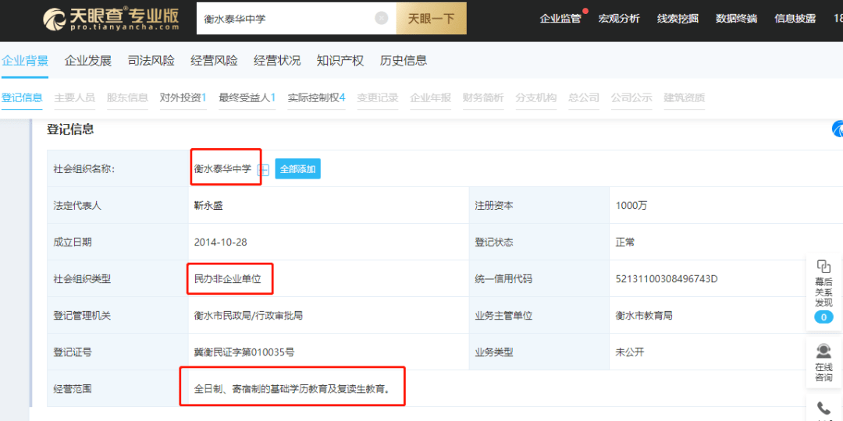Switch to the 知识产权 tab
The image size is (843, 421).
340,61
